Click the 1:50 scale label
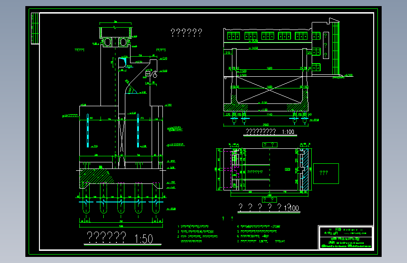The height and width of the screenshot is (263, 407). pos(144,239)
